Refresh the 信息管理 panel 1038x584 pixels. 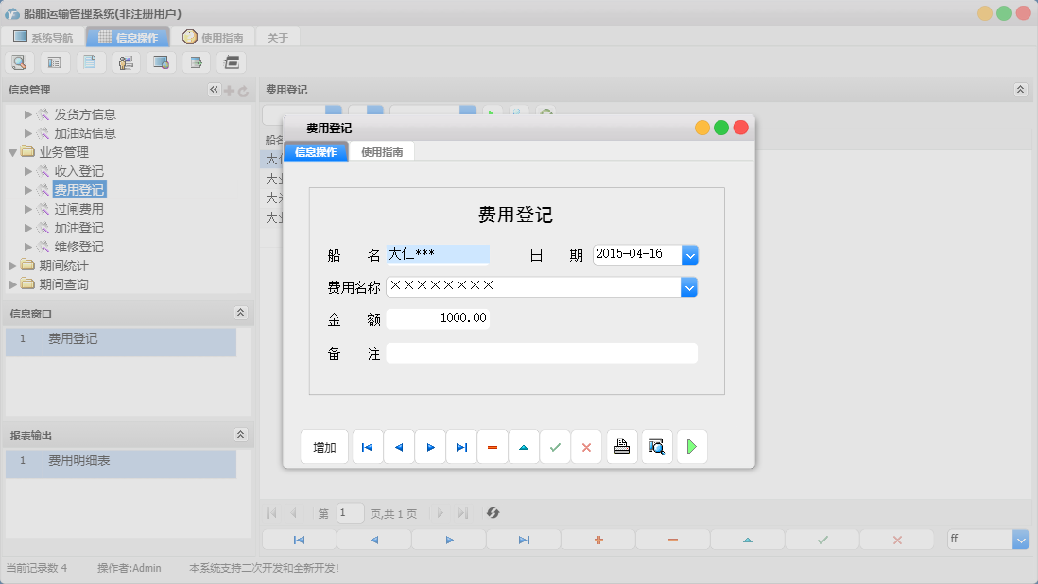click(244, 90)
